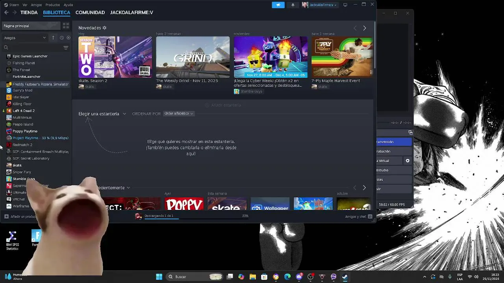Change the Orden alfabético sort dropdown

(179, 114)
